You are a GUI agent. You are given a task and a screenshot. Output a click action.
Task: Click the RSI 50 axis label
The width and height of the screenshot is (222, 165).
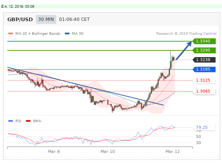point(199,136)
